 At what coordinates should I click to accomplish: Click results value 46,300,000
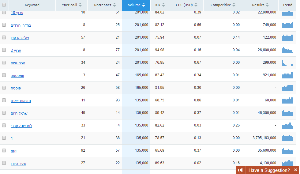(x=267, y=113)
